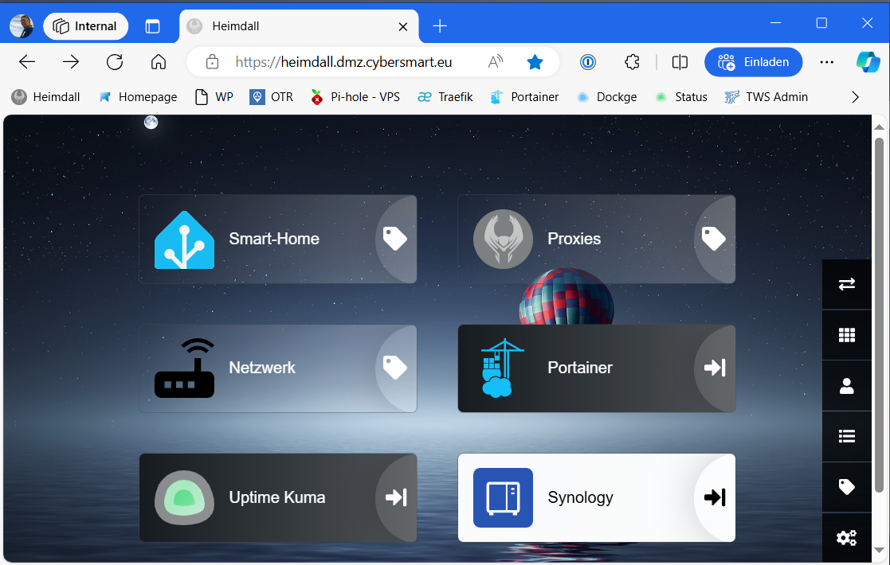Screen dimensions: 890x565
Task: Open Heimdall settings gears icon
Action: (x=847, y=538)
